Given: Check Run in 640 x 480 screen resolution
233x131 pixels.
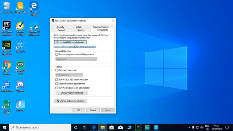Looking at the screenshot, I should click(x=57, y=80).
